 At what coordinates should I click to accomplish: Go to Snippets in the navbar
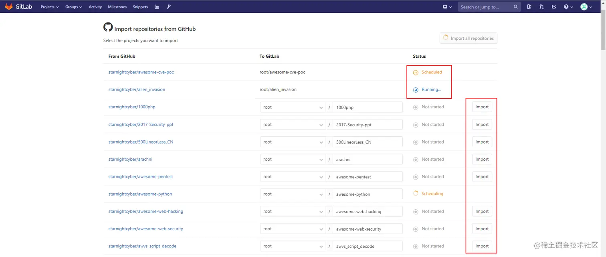pyautogui.click(x=140, y=7)
